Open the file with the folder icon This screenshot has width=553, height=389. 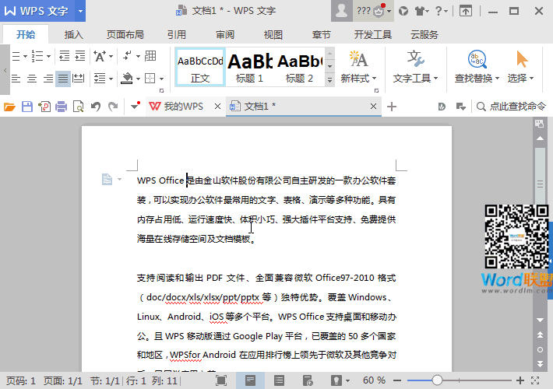click(9, 107)
